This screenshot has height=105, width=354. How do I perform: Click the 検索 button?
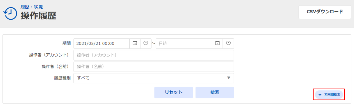[x=215, y=93]
